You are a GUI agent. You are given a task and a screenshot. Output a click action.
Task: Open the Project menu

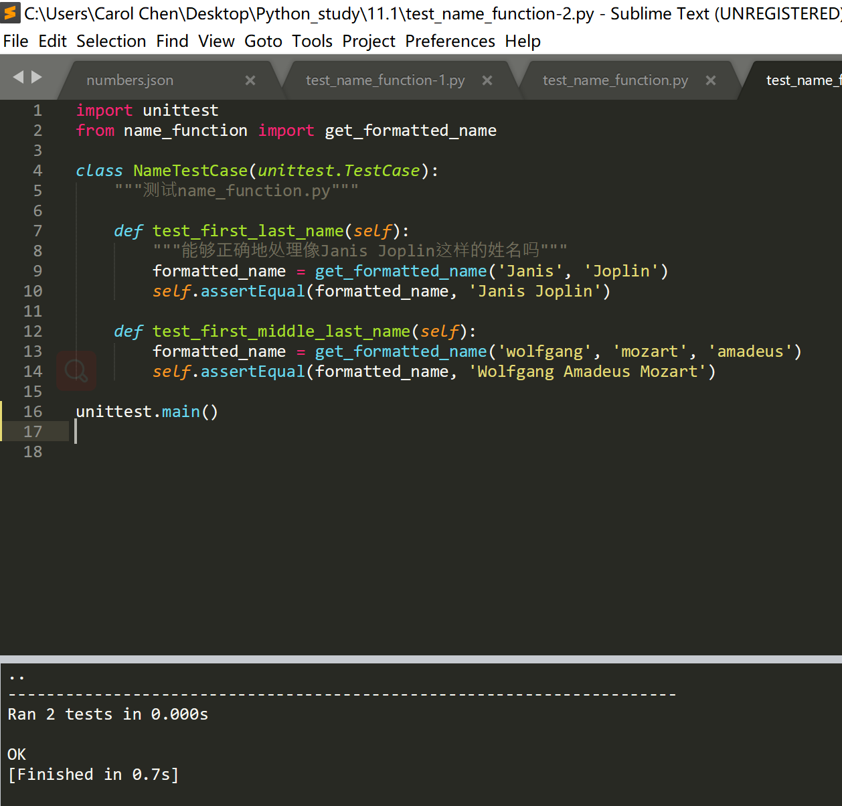(369, 42)
